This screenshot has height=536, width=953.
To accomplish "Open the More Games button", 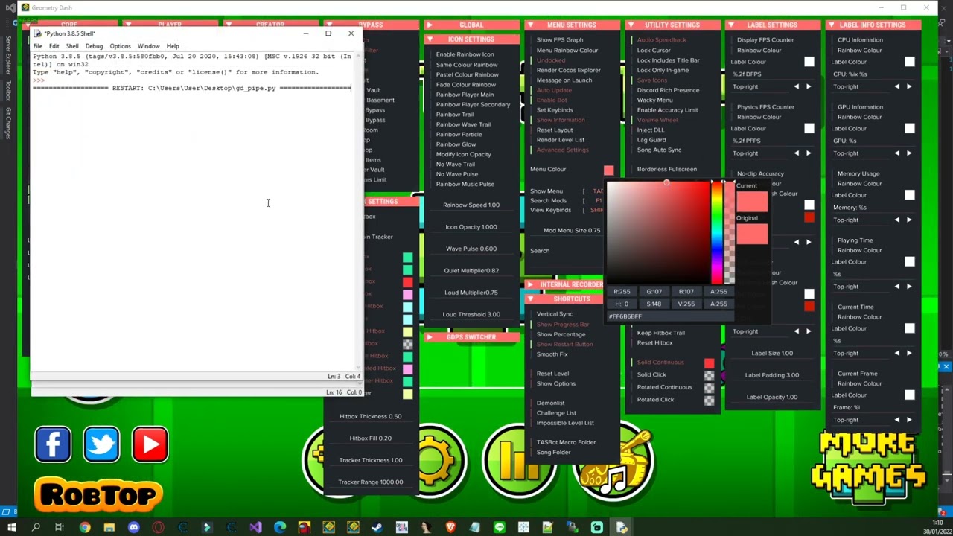I will tap(868, 468).
